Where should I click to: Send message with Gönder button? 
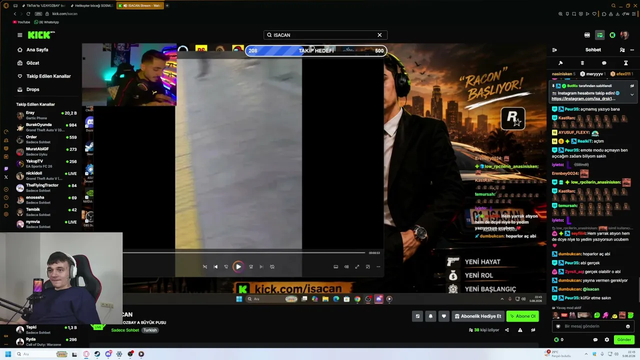pos(624,339)
